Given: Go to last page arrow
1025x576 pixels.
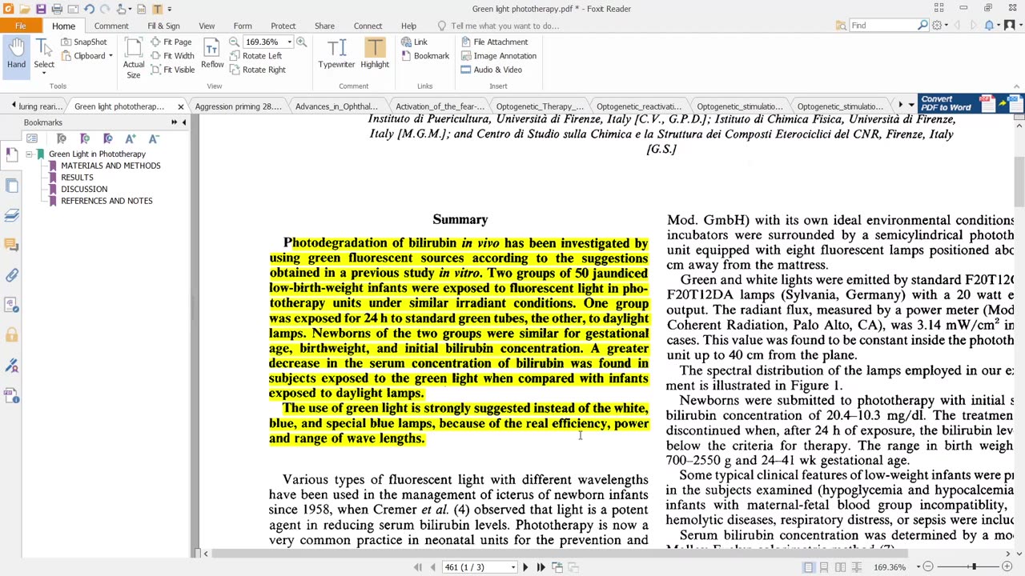Looking at the screenshot, I should [x=541, y=567].
